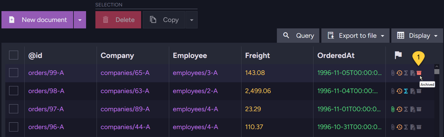This screenshot has width=444, height=137.
Task: Click the @id column header
Action: click(x=35, y=55)
